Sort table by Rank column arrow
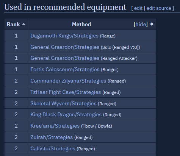Screen dimensions: 180x156 [x=23, y=24]
